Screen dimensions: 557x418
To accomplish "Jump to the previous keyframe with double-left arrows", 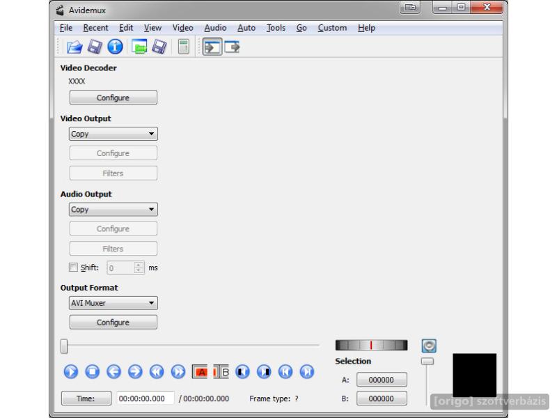I will (157, 372).
